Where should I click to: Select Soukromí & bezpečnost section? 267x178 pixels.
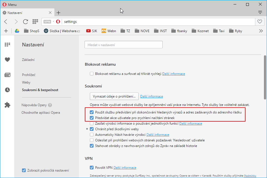[x=40, y=90]
